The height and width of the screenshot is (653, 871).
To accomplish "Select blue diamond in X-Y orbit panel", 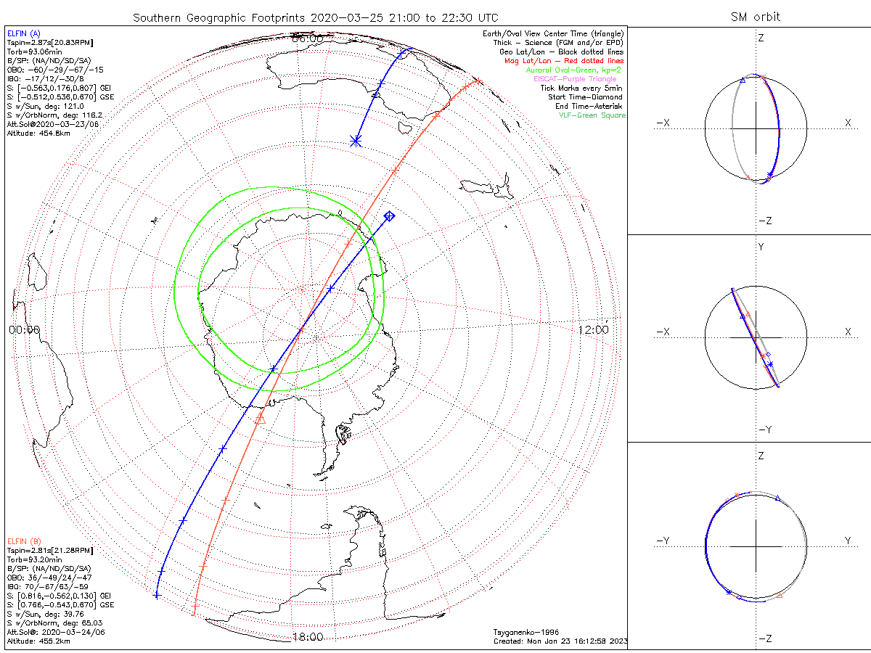I will (768, 354).
